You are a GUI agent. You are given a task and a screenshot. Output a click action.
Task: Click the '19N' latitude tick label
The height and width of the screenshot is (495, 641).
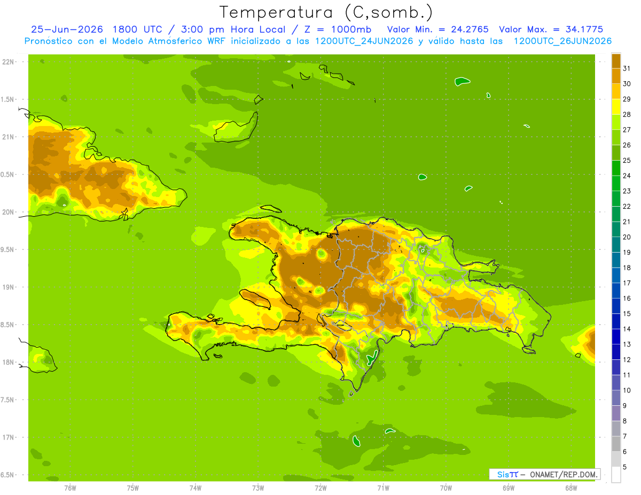[9, 287]
